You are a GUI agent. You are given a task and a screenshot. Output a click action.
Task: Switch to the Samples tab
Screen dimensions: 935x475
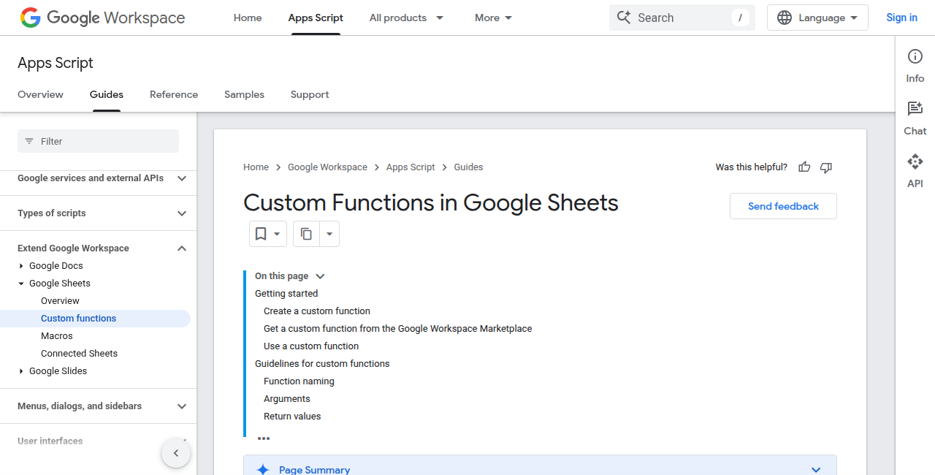coord(244,94)
